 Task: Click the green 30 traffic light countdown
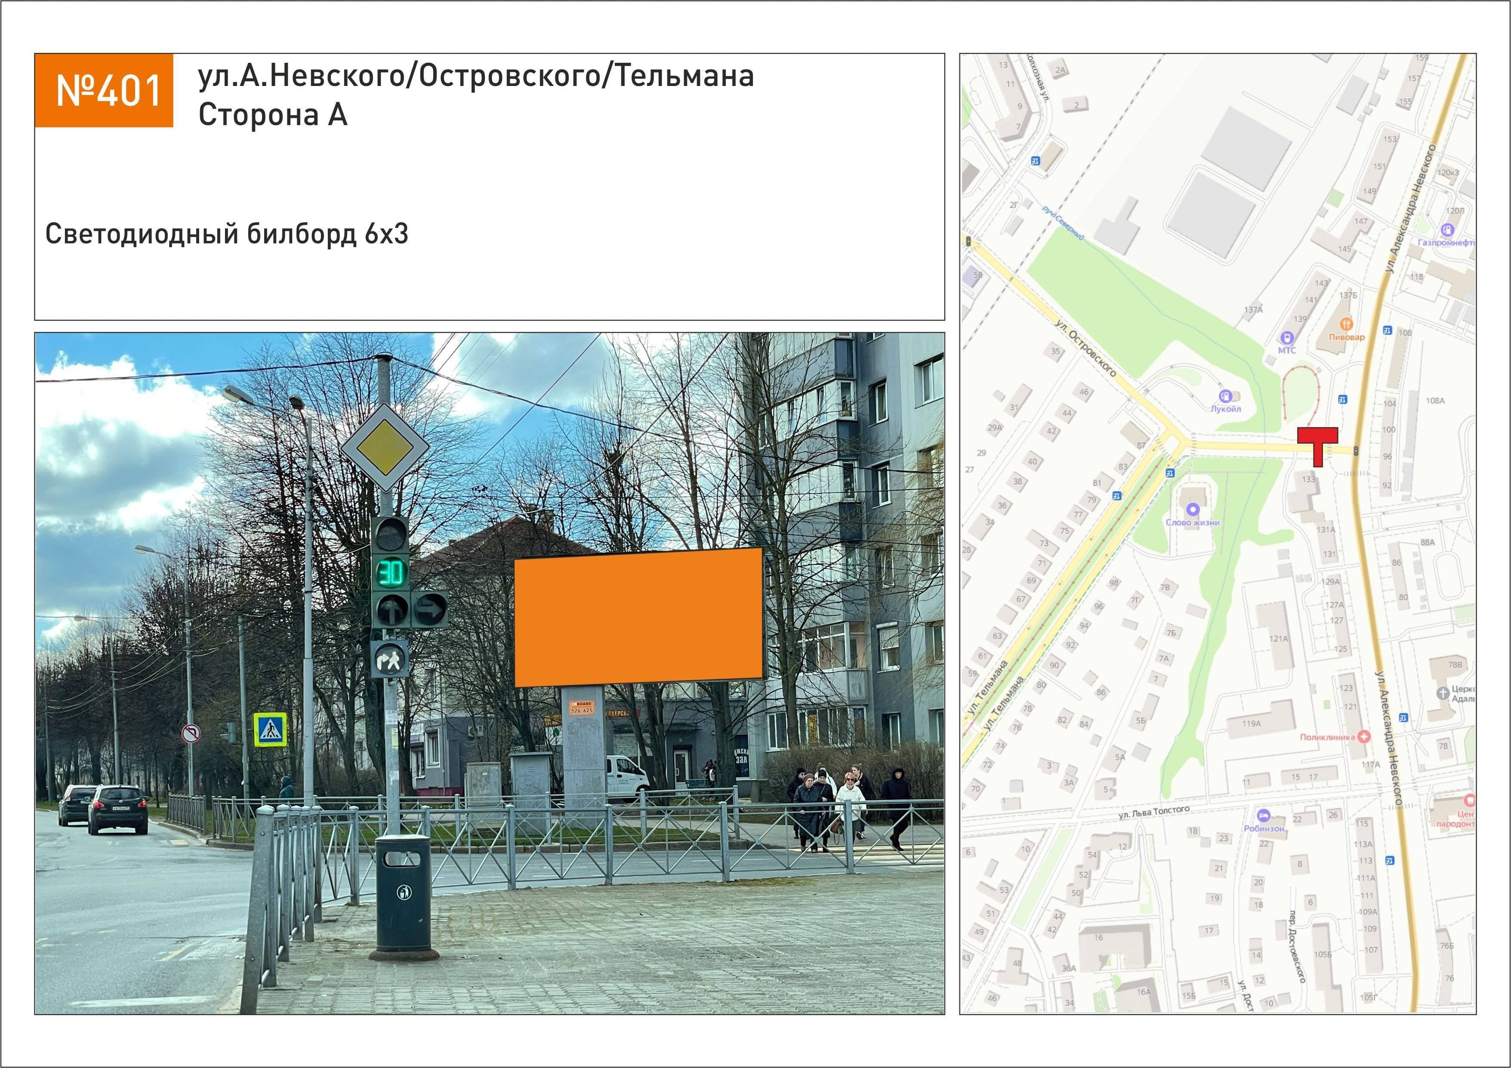point(391,573)
